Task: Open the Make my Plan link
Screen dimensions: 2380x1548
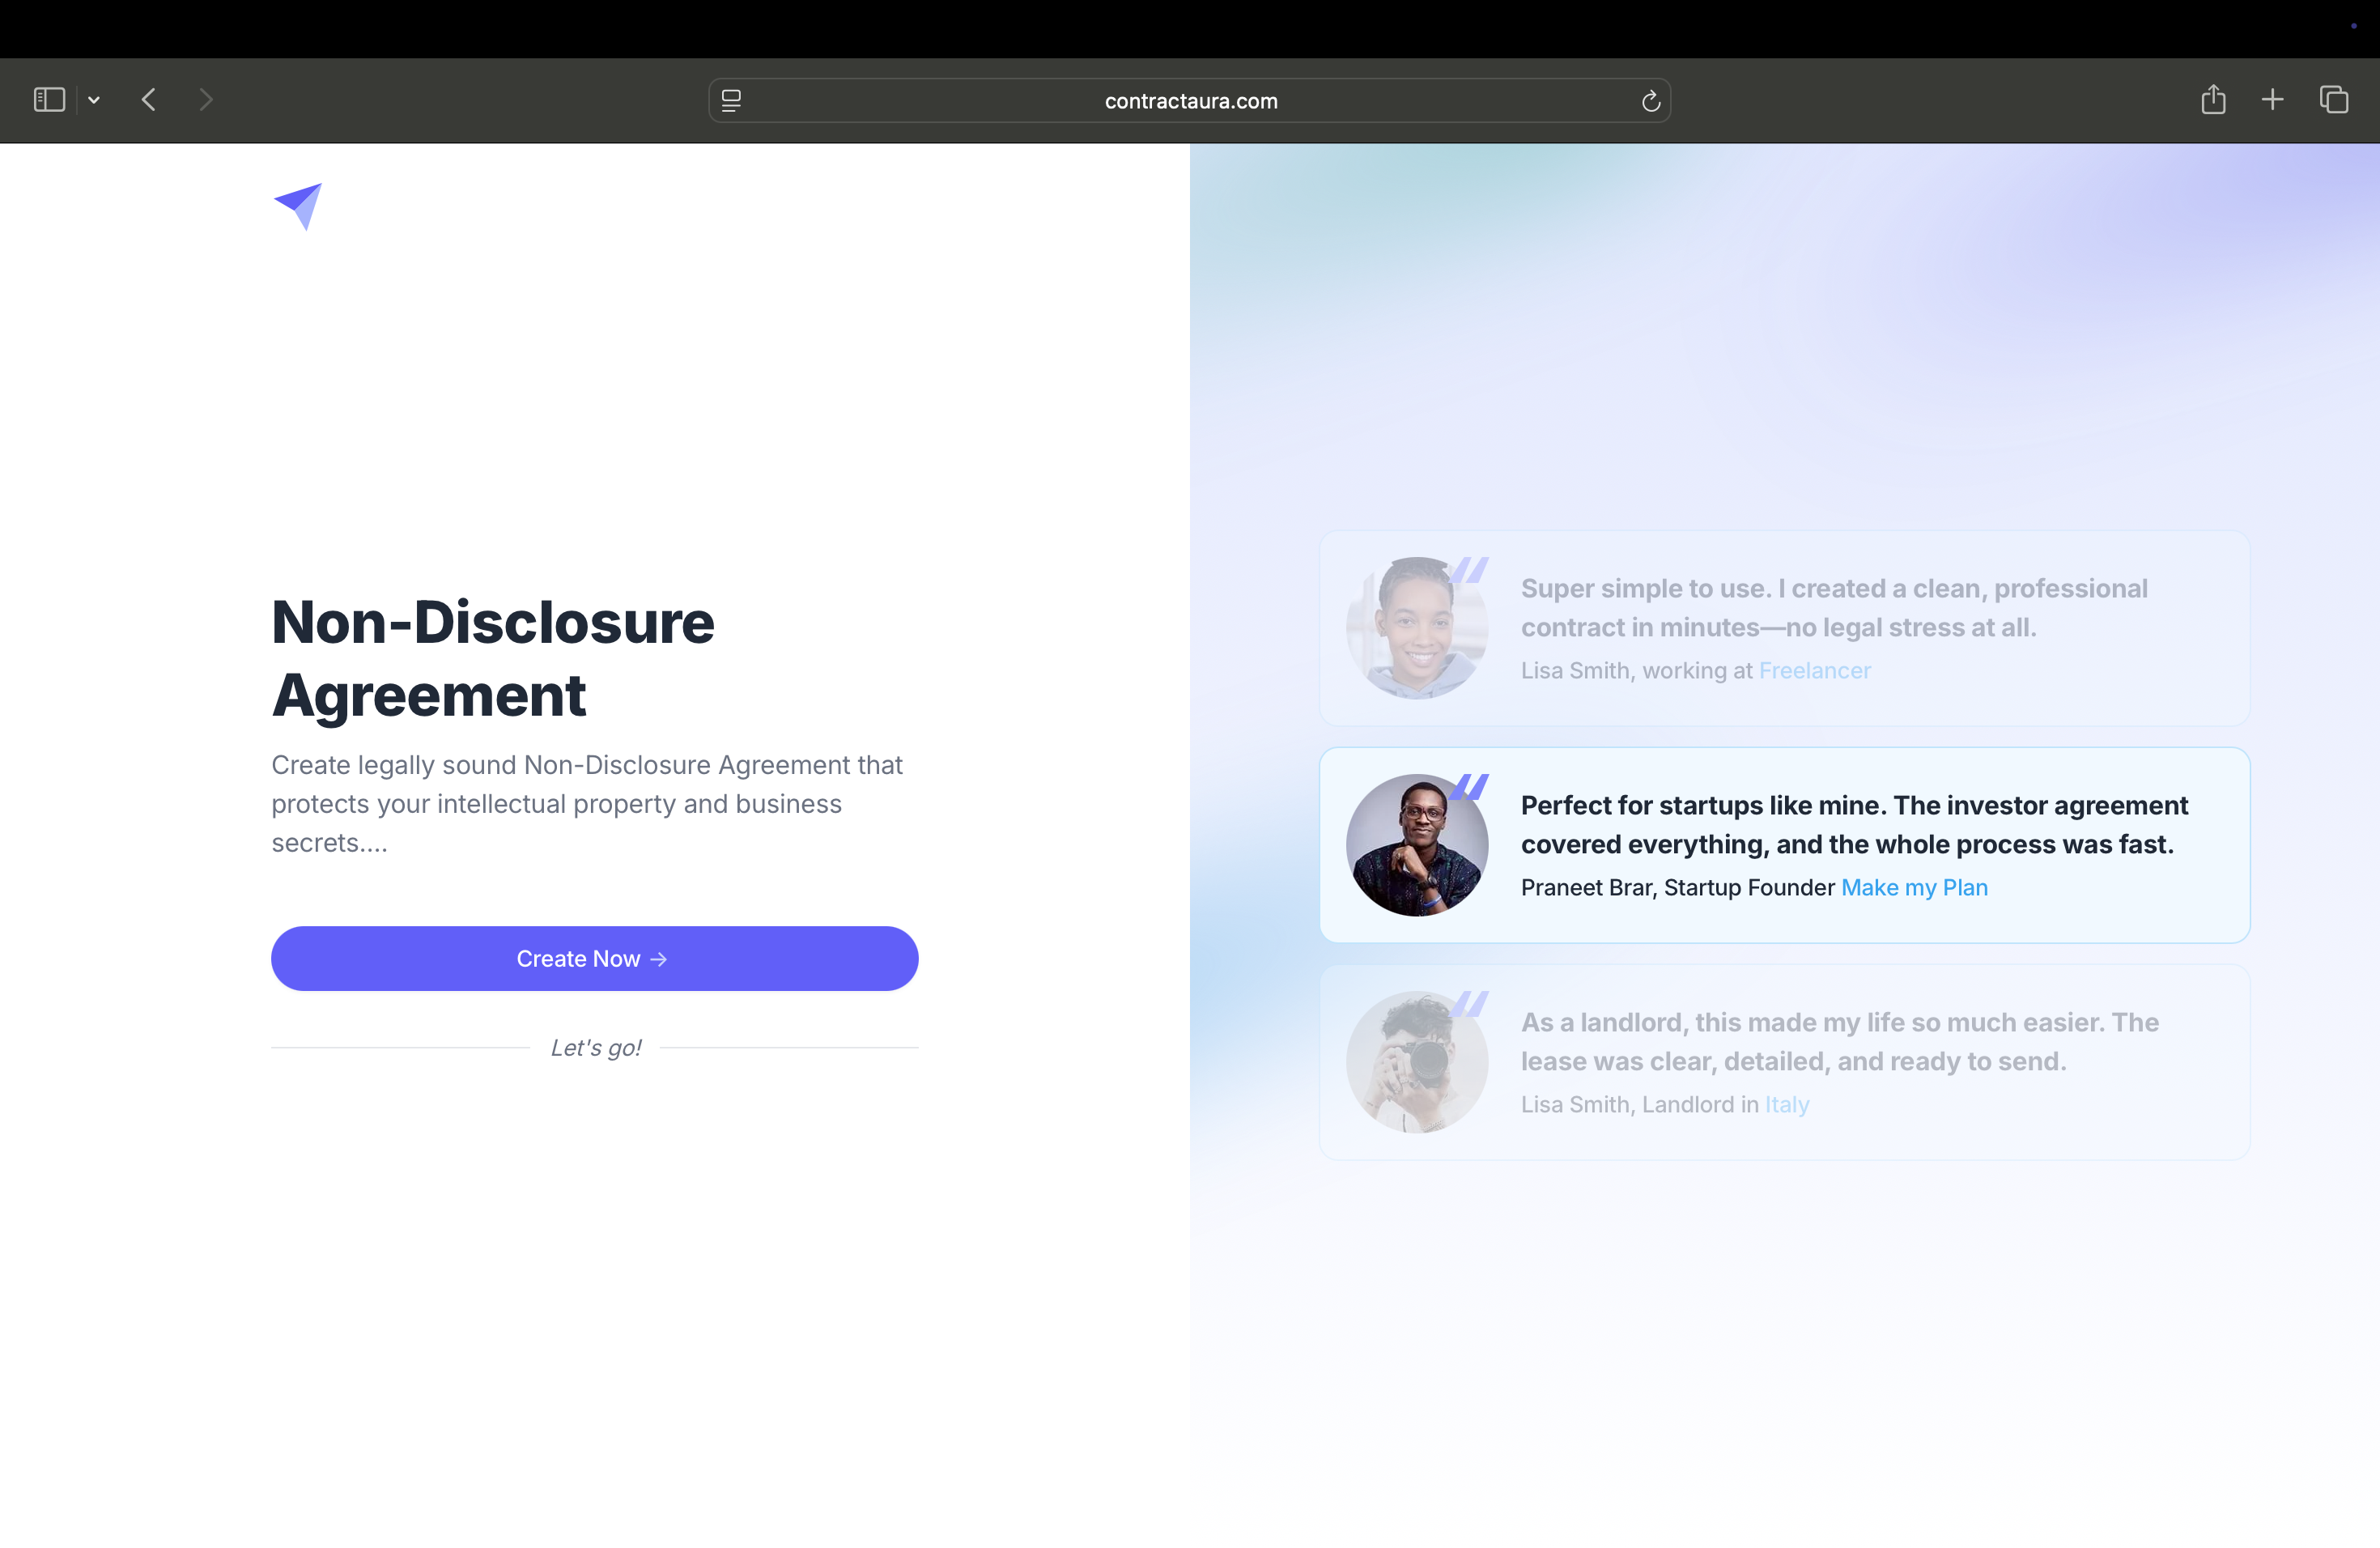Action: point(1914,888)
